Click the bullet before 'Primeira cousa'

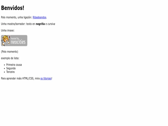tap(4, 65)
